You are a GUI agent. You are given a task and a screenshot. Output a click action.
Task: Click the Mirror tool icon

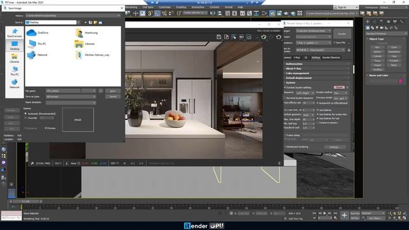213,13
